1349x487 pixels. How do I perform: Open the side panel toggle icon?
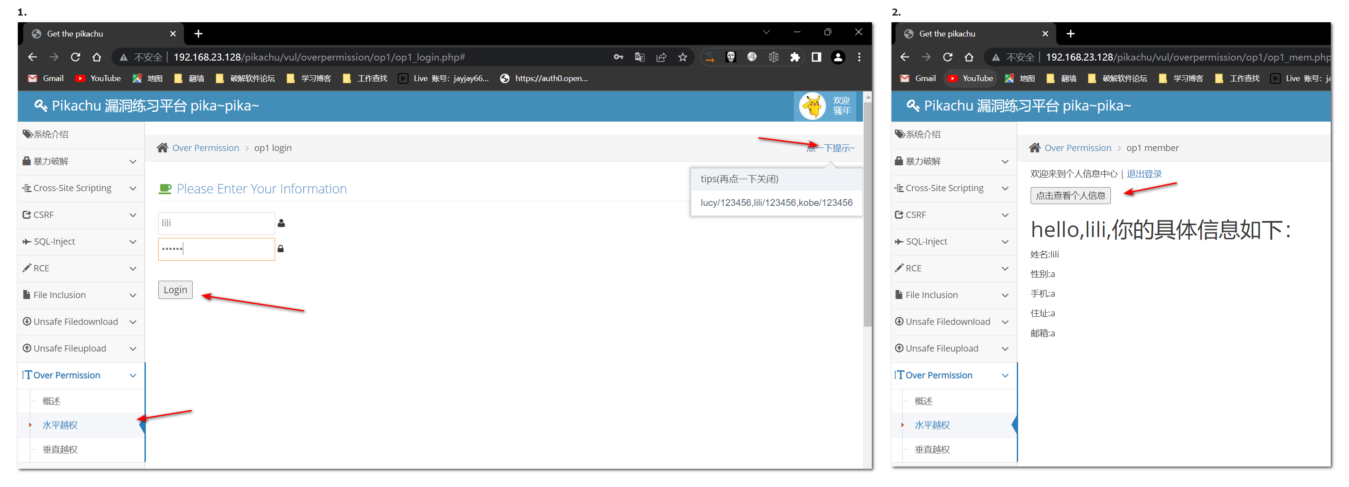816,57
